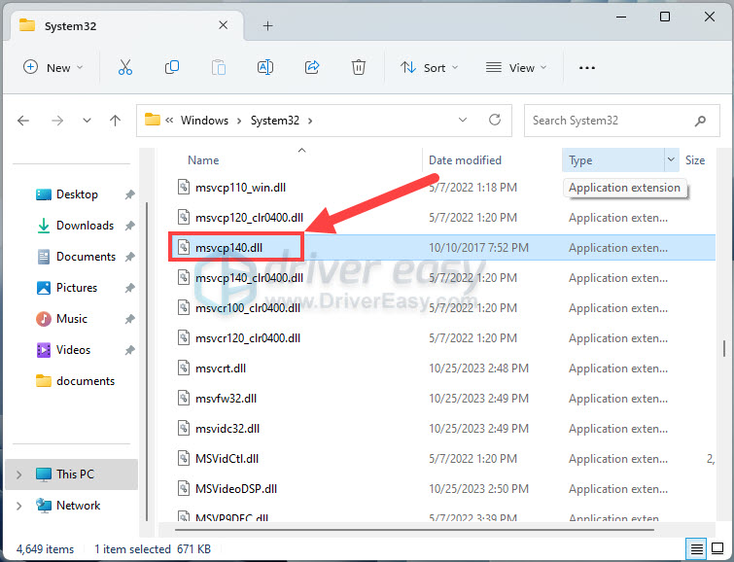Click the Share icon in toolbar
The height and width of the screenshot is (562, 734).
click(x=312, y=67)
